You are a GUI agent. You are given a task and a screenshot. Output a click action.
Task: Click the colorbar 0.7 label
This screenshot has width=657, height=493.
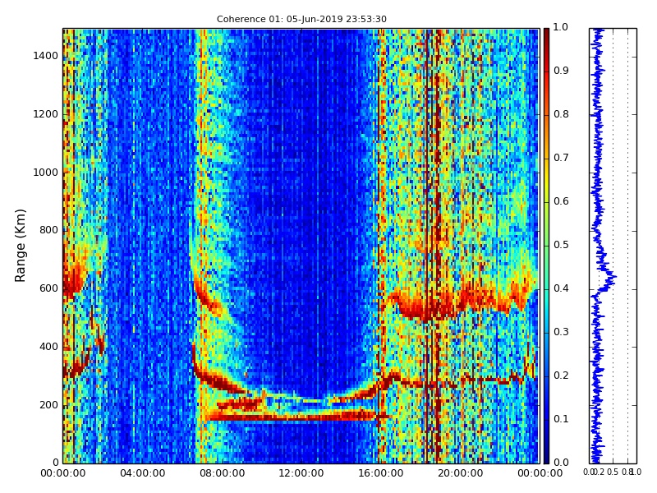pyautogui.click(x=561, y=158)
